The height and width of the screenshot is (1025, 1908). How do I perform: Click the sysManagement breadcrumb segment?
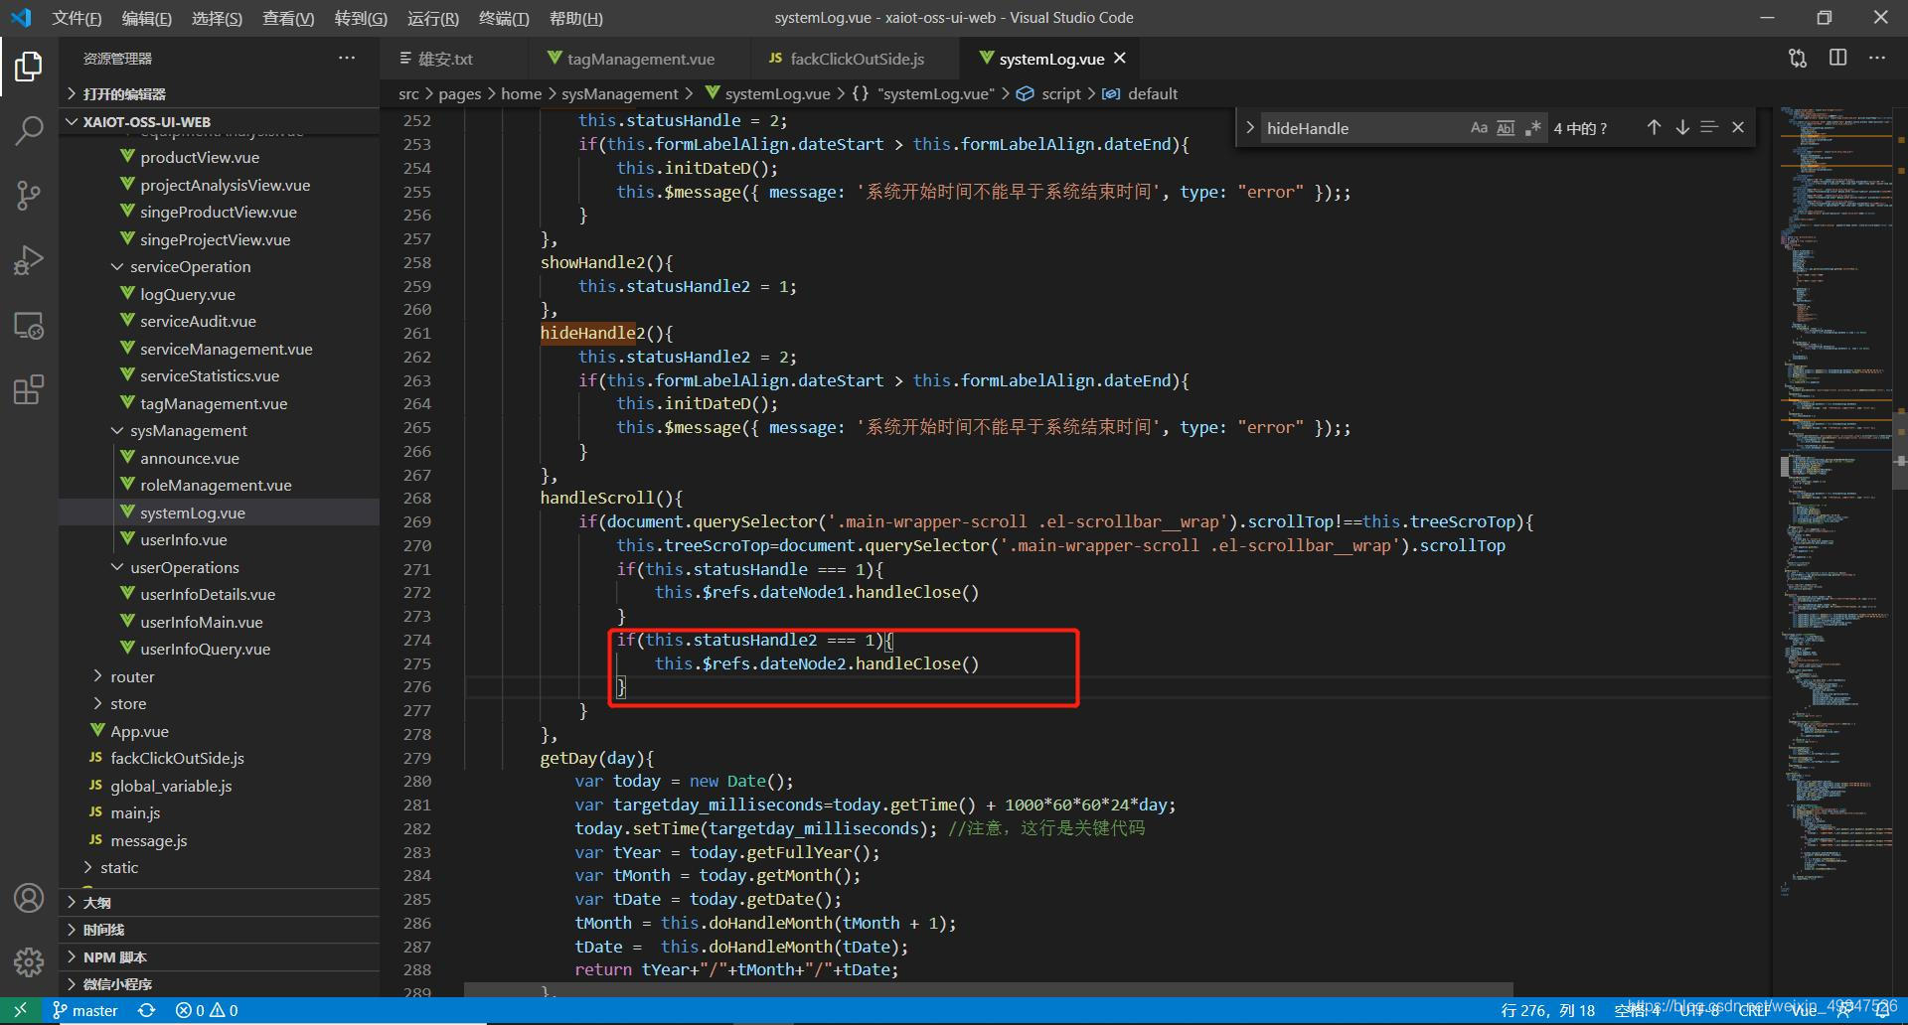[619, 93]
